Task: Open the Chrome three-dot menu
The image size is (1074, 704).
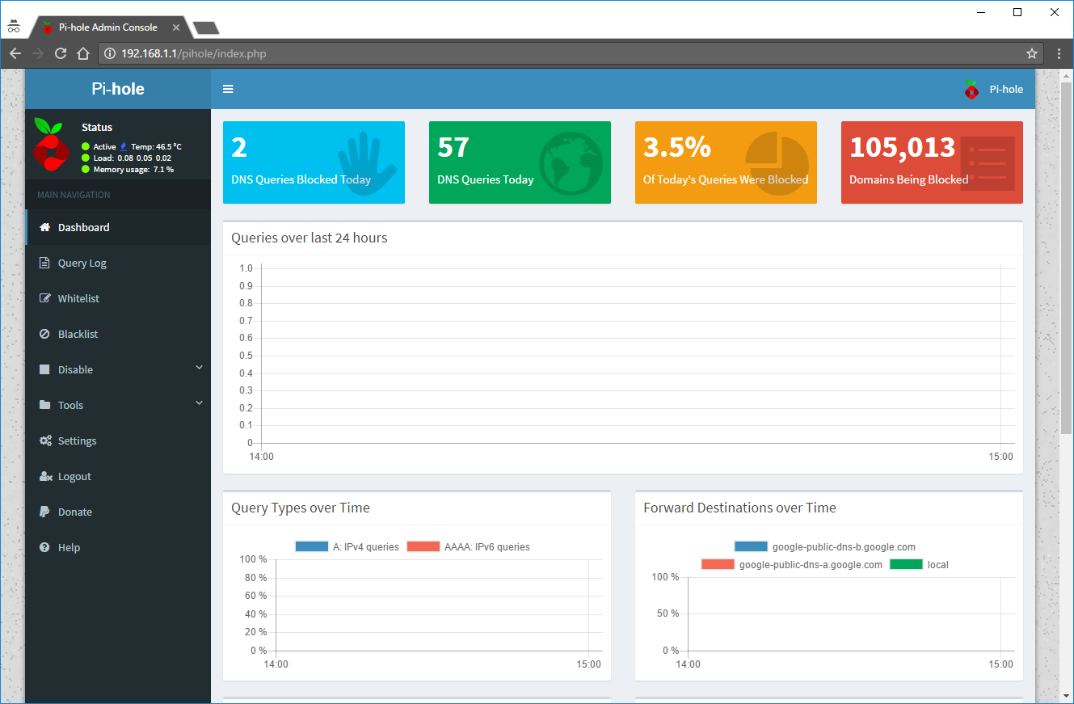Action: pos(1059,53)
